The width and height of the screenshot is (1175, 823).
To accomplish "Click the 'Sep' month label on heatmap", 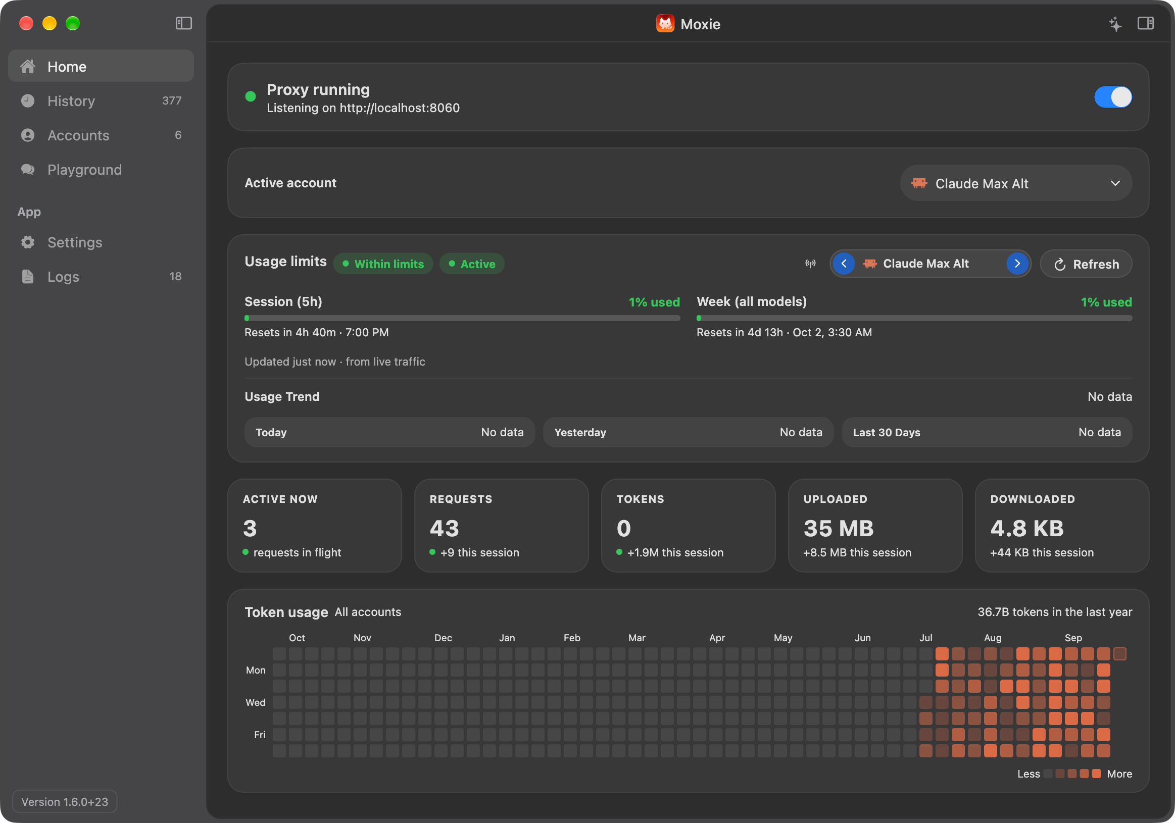I will tap(1073, 638).
